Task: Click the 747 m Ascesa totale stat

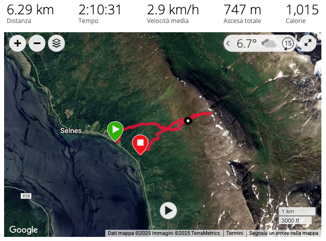Action: [242, 14]
